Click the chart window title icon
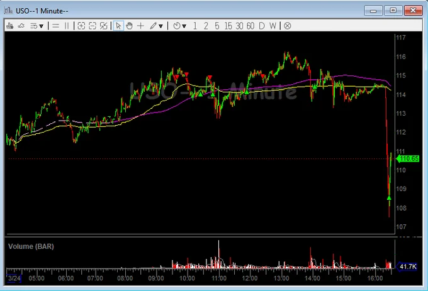This screenshot has height=291, width=428. pos(8,10)
